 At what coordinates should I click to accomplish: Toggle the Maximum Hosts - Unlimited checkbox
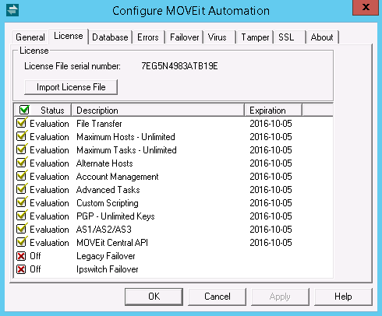[x=22, y=136]
